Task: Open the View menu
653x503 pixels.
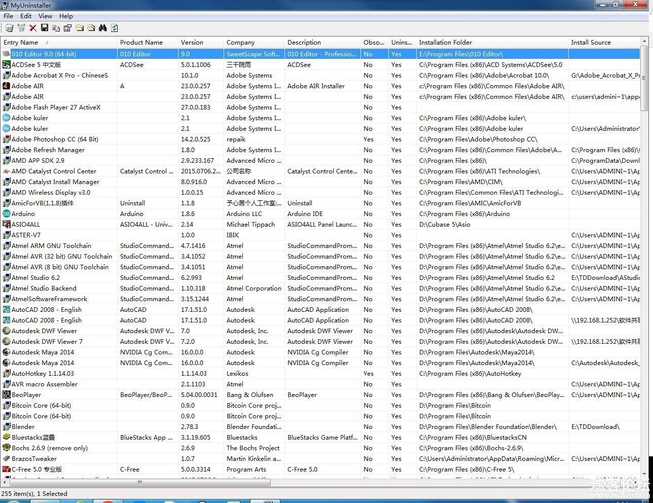Action: coord(45,16)
